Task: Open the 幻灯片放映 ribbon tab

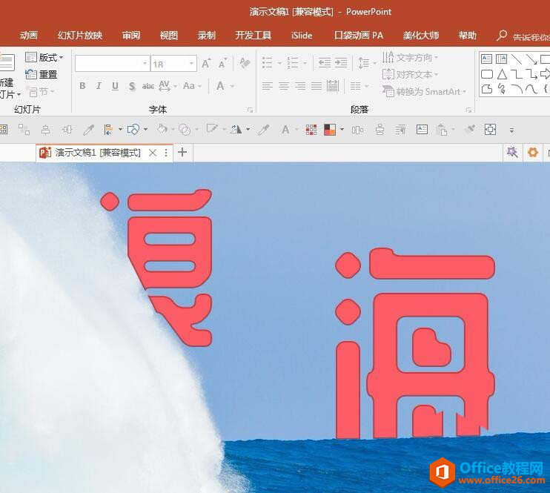Action: (80, 36)
